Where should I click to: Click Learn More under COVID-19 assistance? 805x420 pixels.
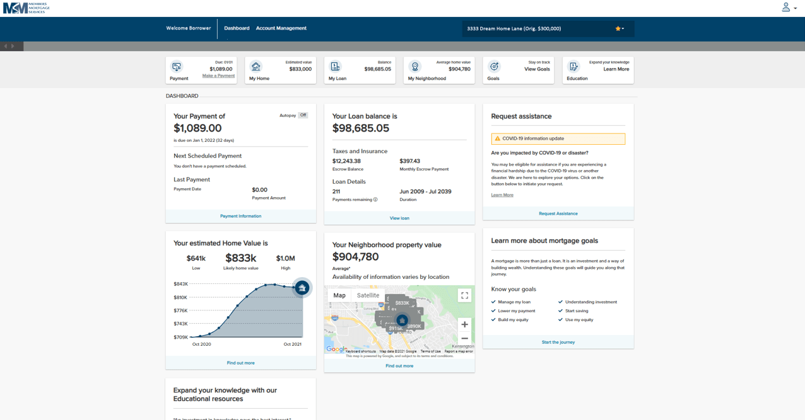coord(502,195)
